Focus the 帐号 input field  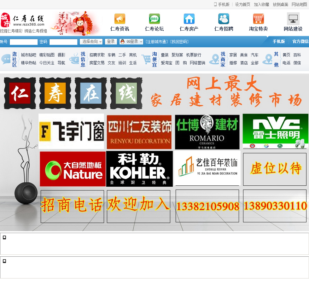(x=24, y=42)
